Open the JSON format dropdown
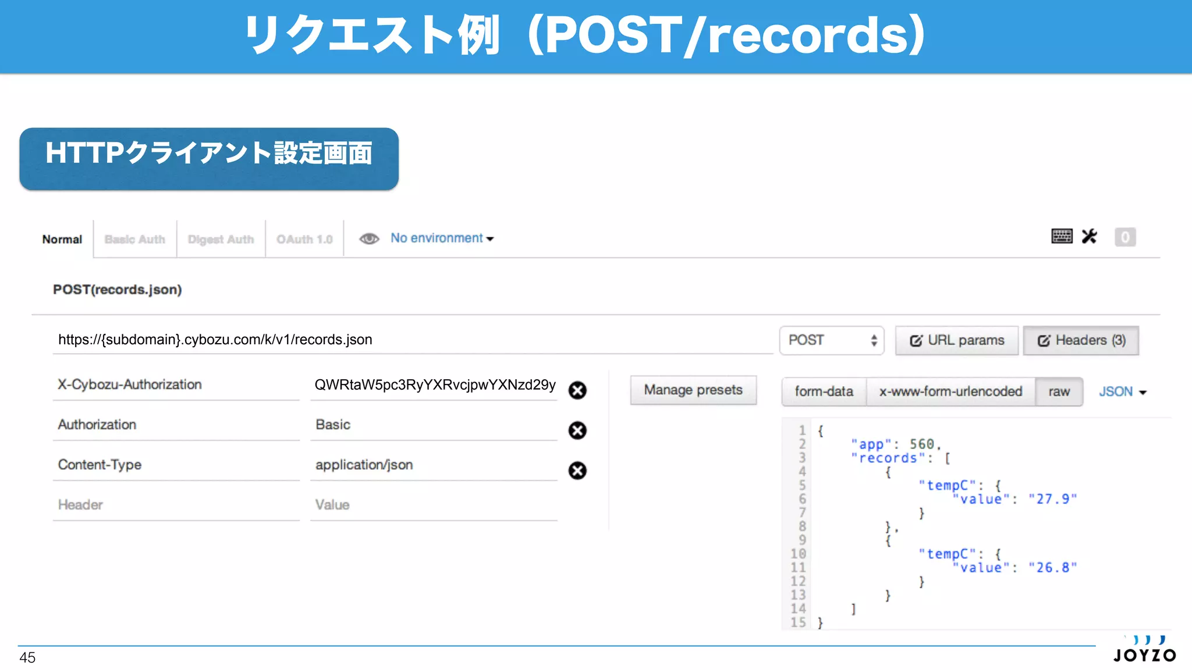Image resolution: width=1192 pixels, height=670 pixels. click(1122, 391)
